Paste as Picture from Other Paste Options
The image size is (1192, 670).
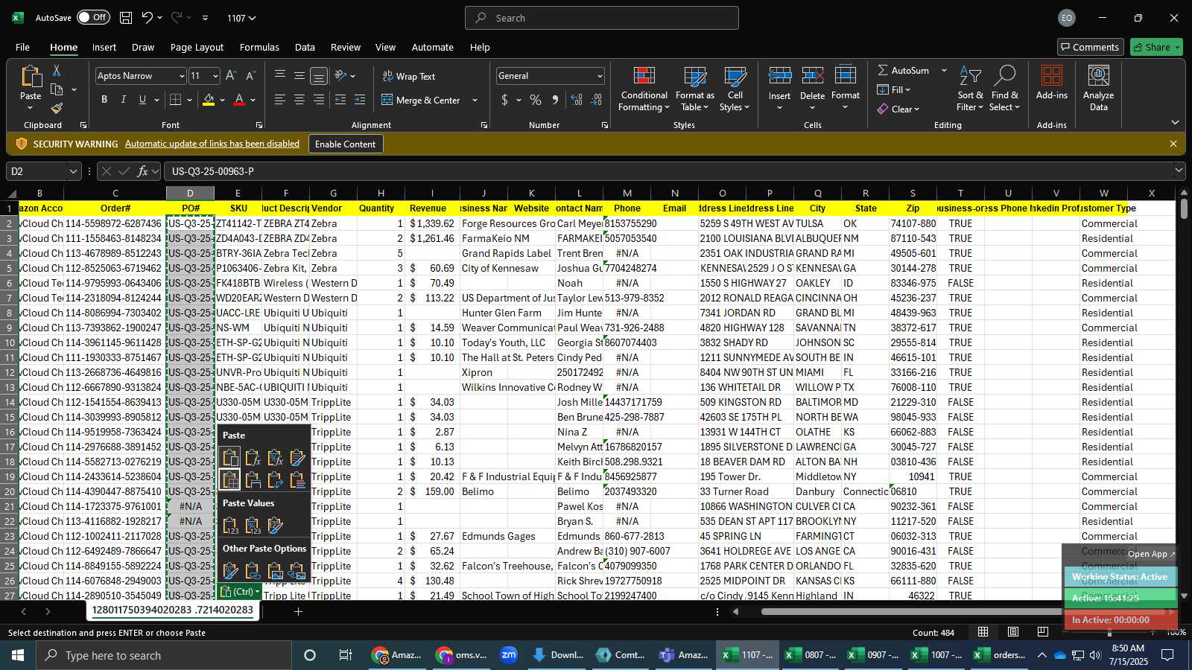tap(276, 571)
